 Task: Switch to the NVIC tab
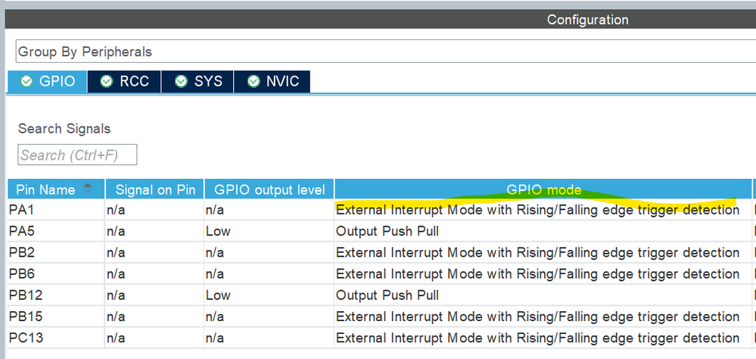[272, 81]
